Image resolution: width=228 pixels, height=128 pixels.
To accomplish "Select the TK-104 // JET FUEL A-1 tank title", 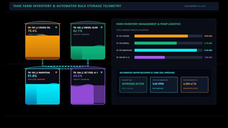I will (x=85, y=73).
